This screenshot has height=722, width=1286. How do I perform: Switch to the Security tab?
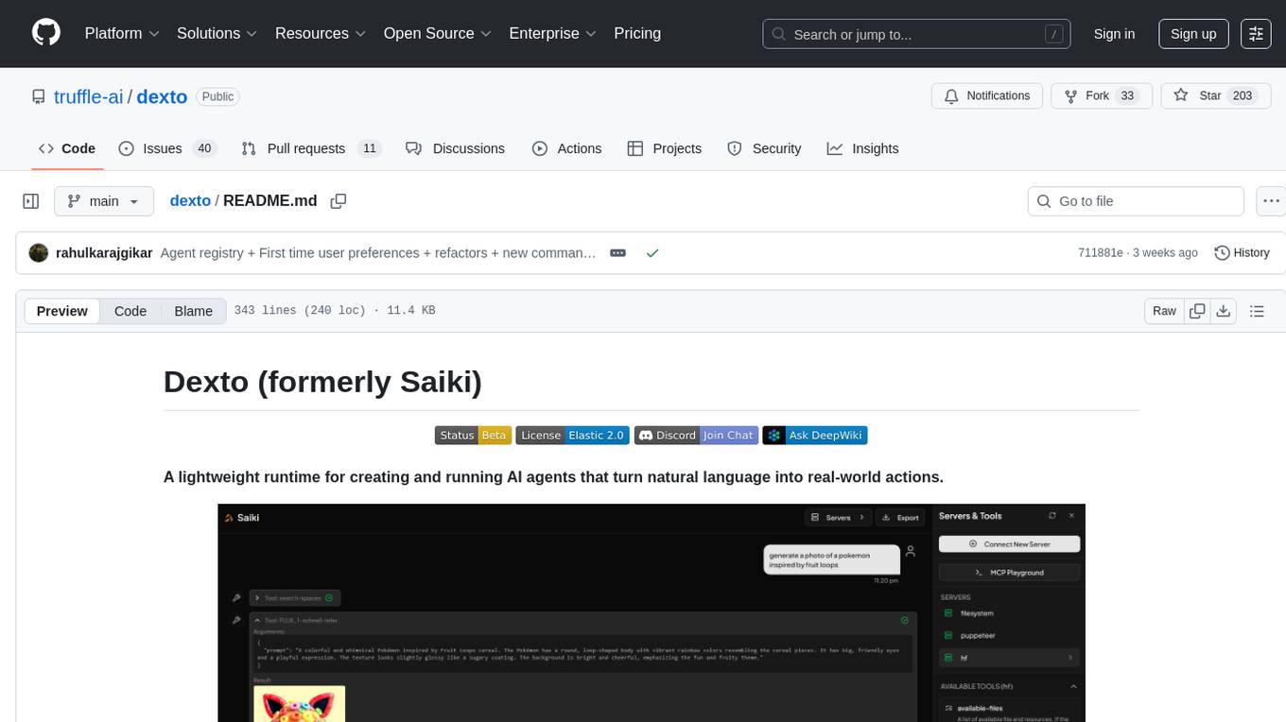764,148
